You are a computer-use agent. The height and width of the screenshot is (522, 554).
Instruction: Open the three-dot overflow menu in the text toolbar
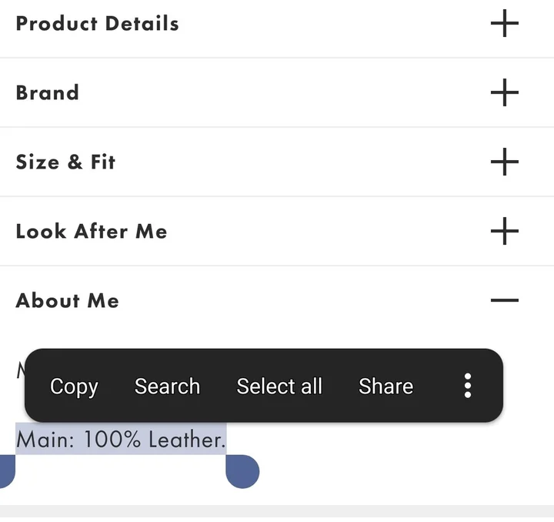(467, 386)
